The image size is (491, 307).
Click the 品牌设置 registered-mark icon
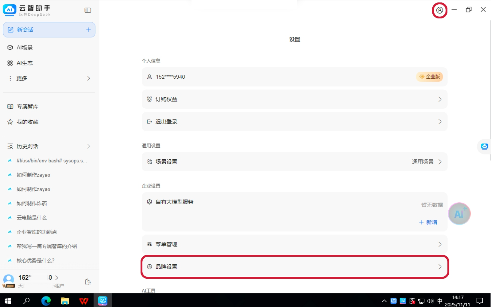[x=149, y=267]
